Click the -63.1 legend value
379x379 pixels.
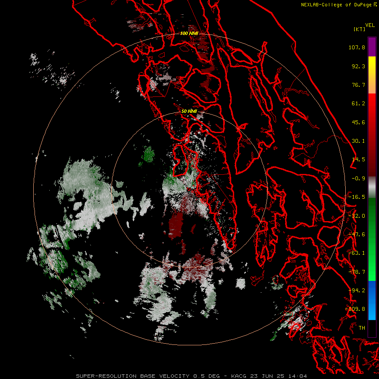[x=357, y=253]
